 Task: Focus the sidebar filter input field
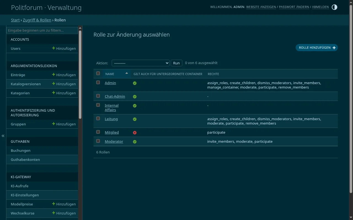pyautogui.click(x=42, y=30)
